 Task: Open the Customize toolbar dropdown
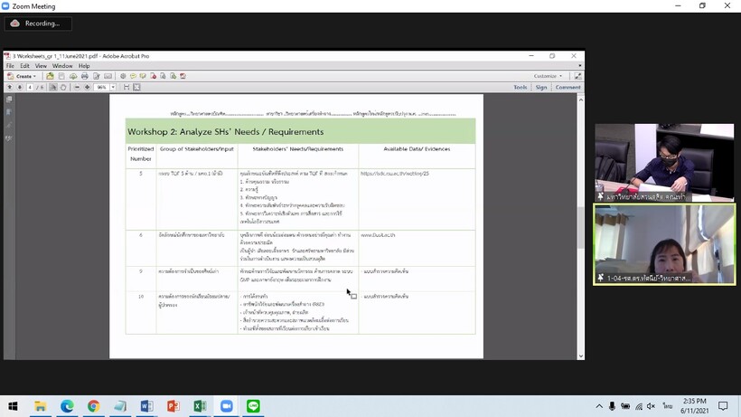pos(549,76)
